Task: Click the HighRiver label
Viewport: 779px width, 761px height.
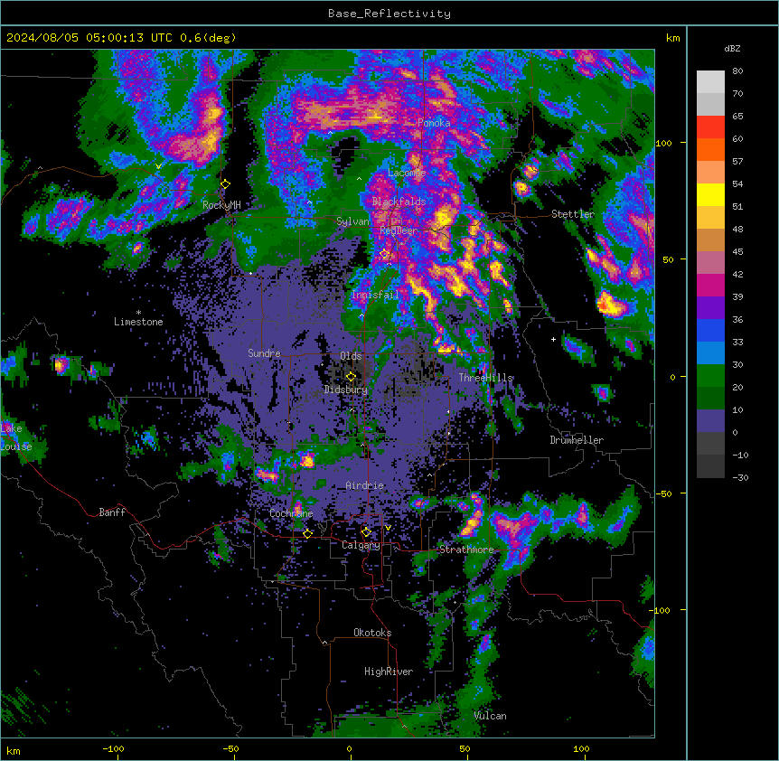Action: click(x=389, y=672)
